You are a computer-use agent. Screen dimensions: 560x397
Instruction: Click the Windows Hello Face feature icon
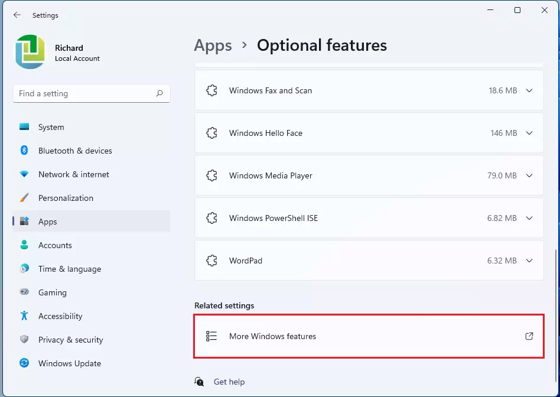(x=212, y=133)
